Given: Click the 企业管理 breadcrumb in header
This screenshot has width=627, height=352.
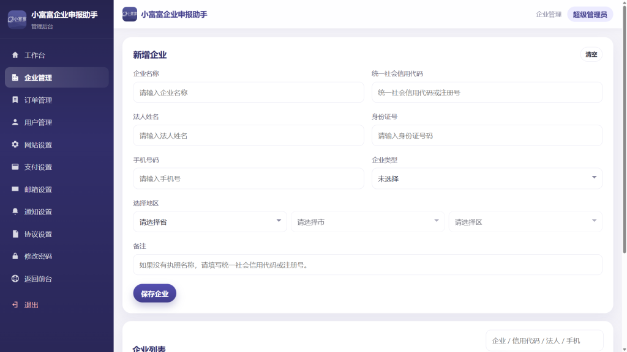Looking at the screenshot, I should pyautogui.click(x=548, y=15).
